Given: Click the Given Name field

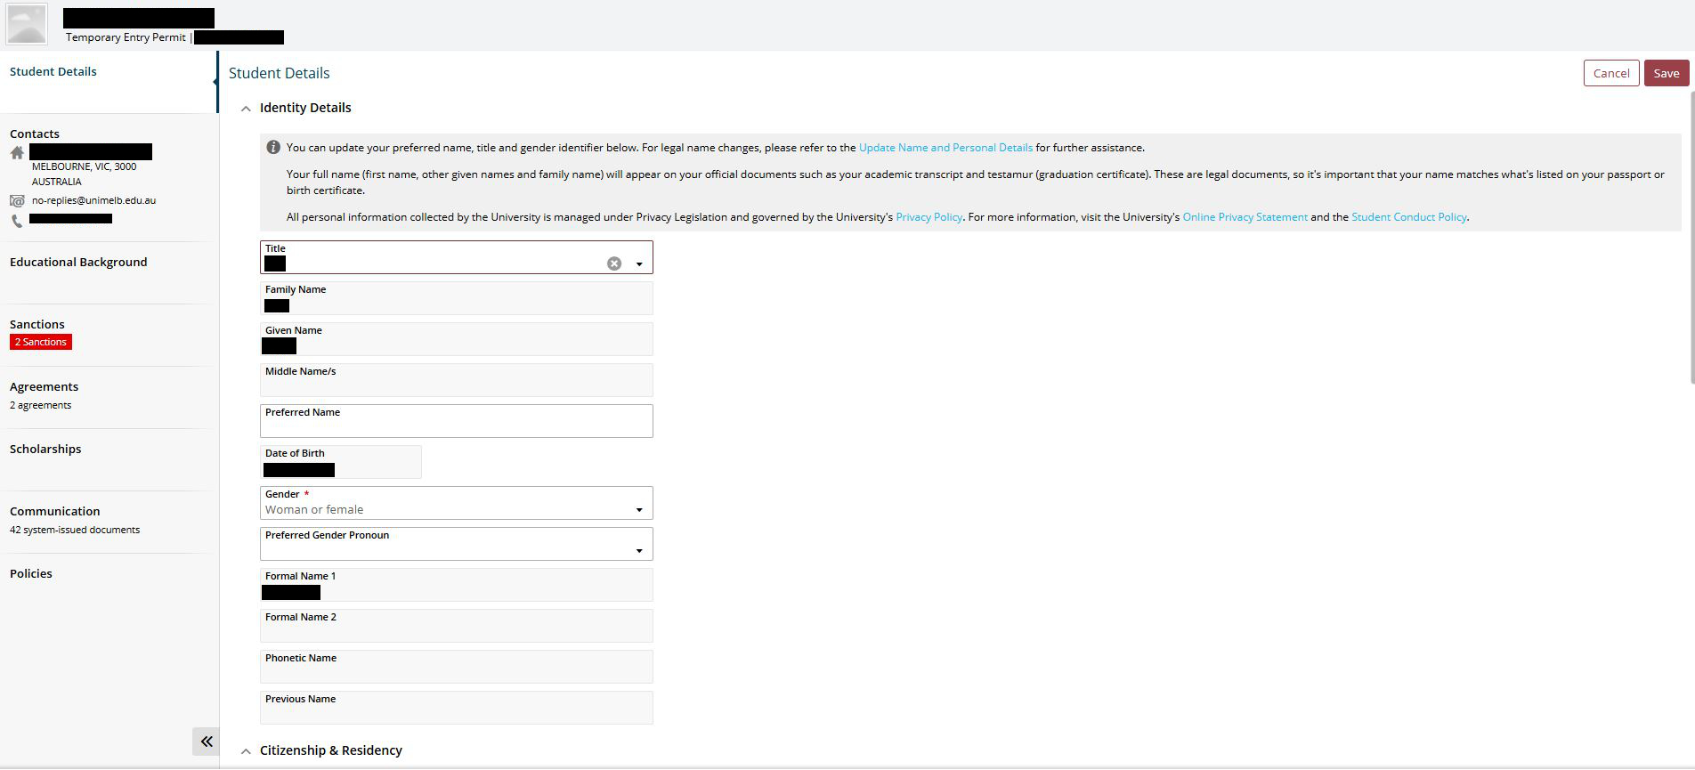Looking at the screenshot, I should (x=456, y=339).
